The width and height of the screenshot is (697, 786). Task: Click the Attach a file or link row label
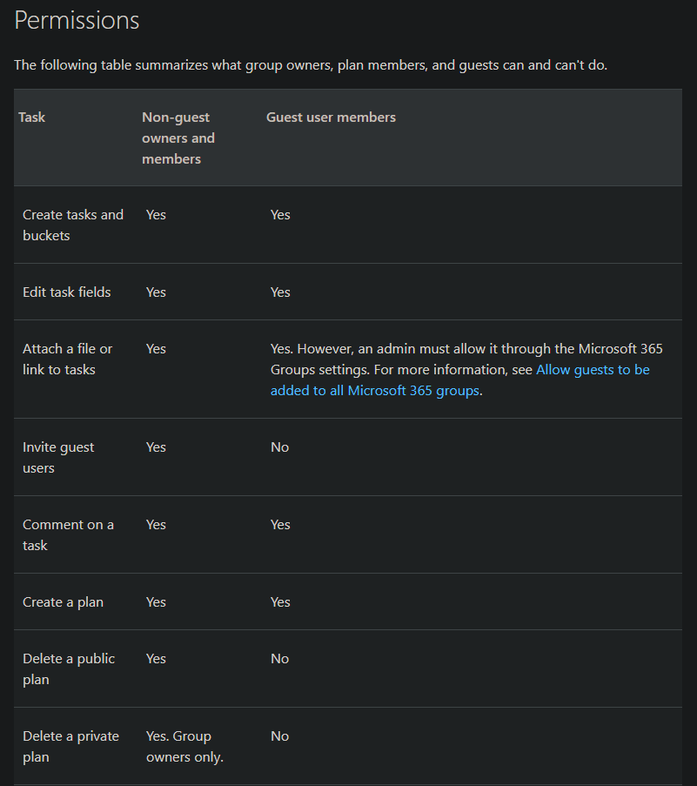click(x=68, y=359)
